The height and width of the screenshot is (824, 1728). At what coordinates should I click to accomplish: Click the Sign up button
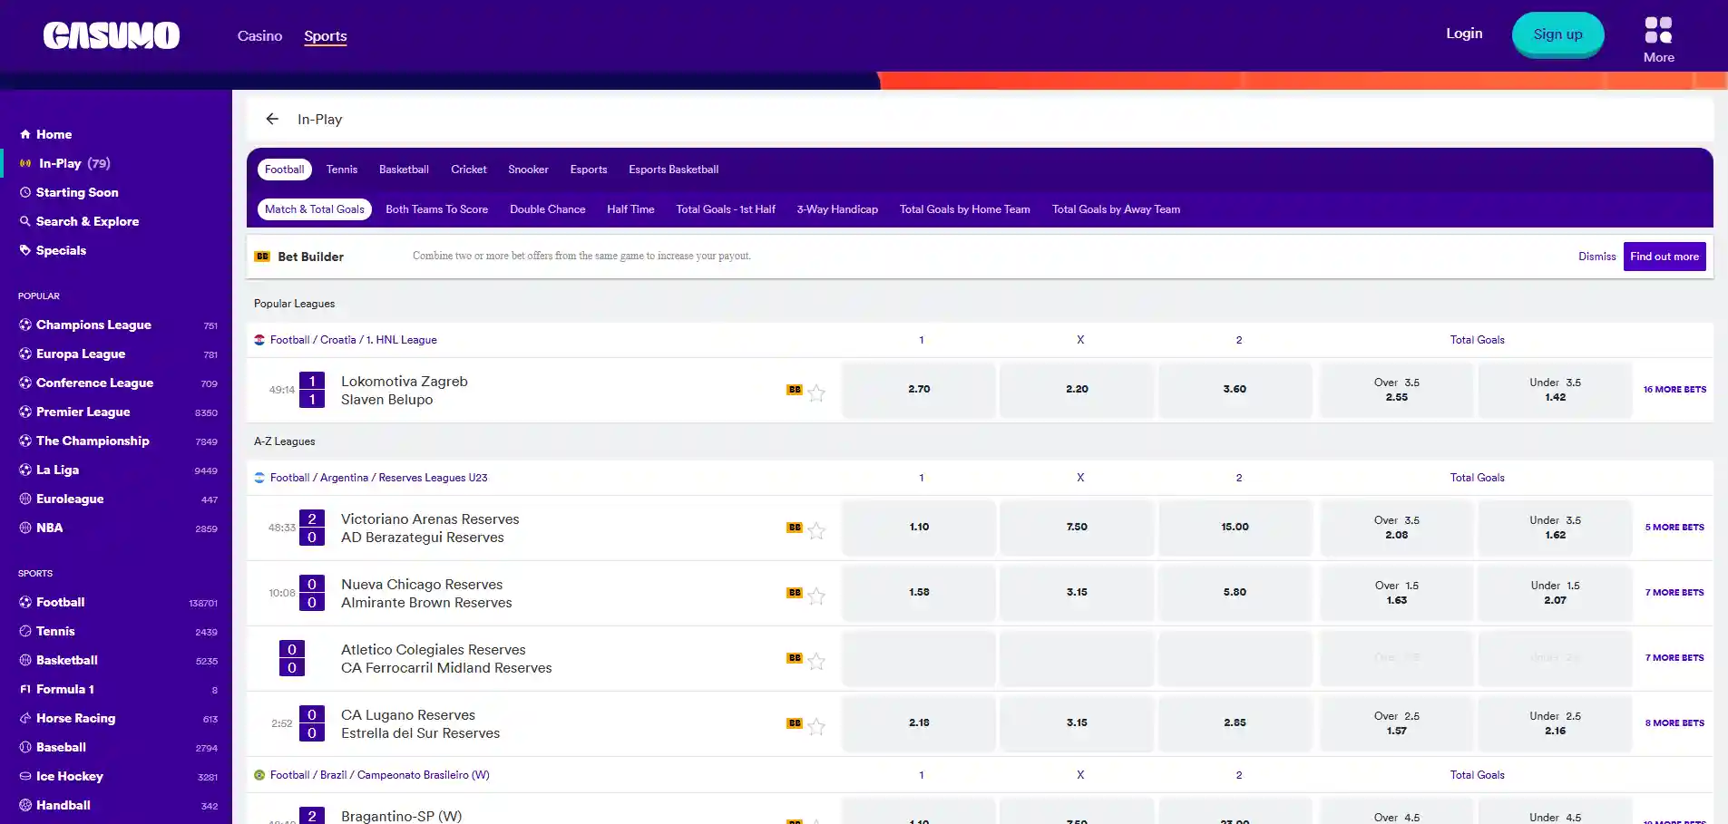(x=1557, y=34)
